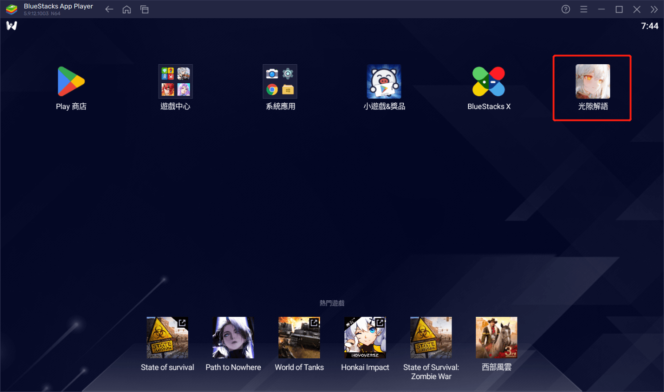Open the multi-instance recent apps icon
This screenshot has width=664, height=392.
(144, 9)
